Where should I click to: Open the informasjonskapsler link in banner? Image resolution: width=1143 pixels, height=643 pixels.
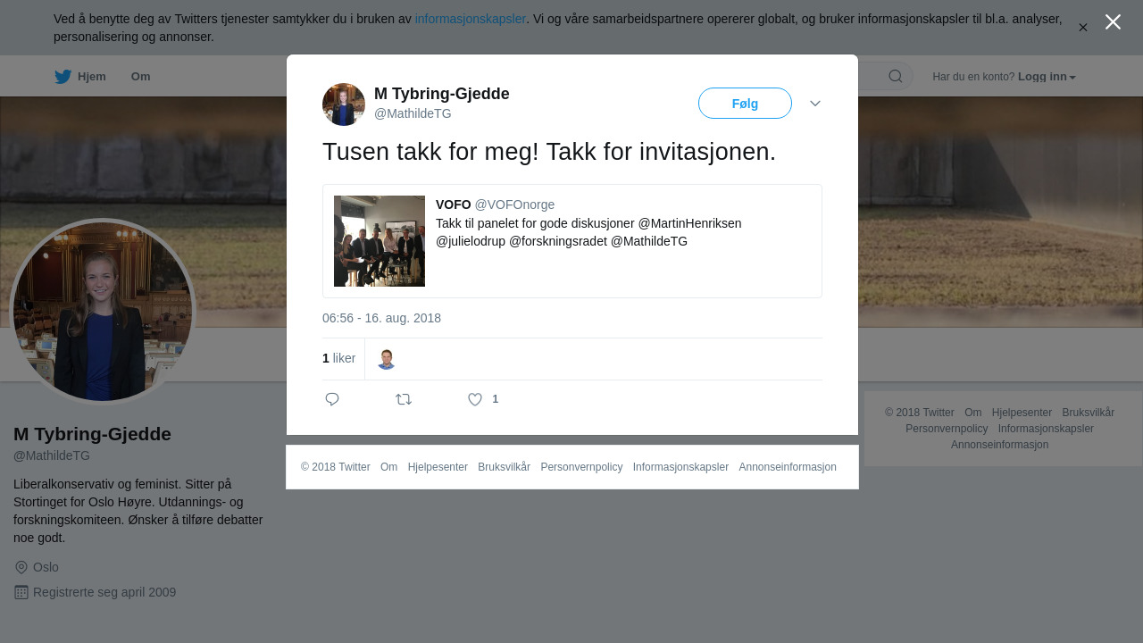click(x=471, y=19)
